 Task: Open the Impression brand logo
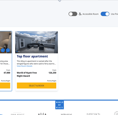point(93,114)
